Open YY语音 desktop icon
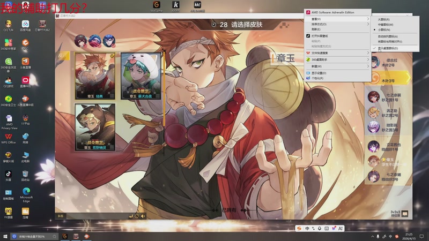The width and height of the screenshot is (429, 241). coord(9,213)
